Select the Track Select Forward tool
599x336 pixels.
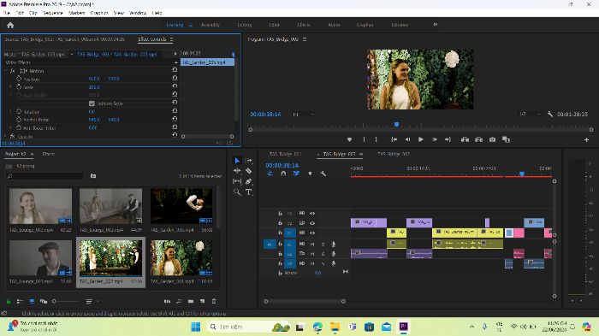click(248, 161)
